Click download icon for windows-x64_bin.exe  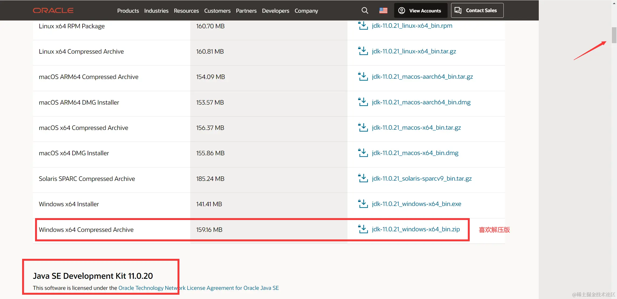363,204
